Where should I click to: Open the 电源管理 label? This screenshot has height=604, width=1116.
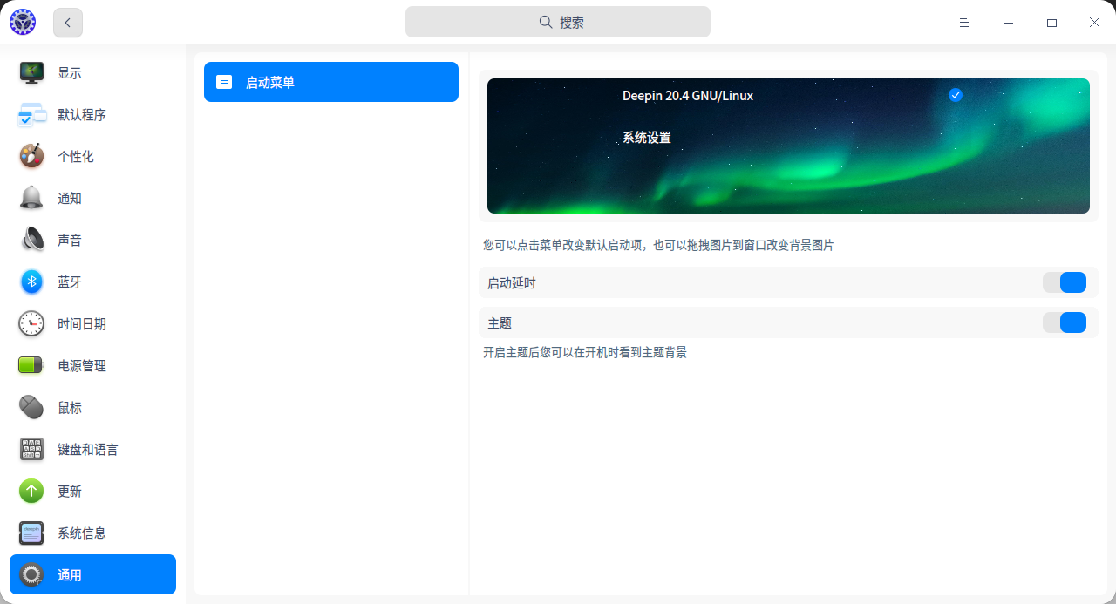point(82,366)
